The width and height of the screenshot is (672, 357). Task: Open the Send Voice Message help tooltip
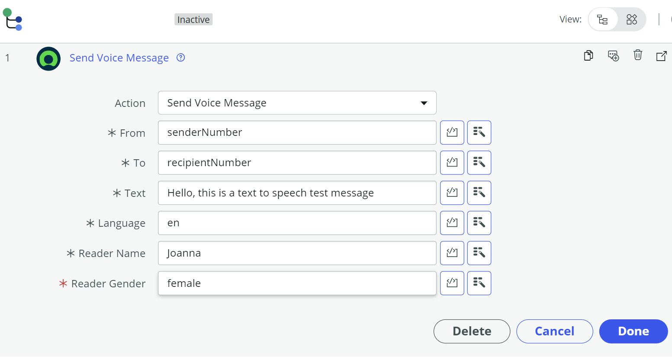click(x=180, y=58)
